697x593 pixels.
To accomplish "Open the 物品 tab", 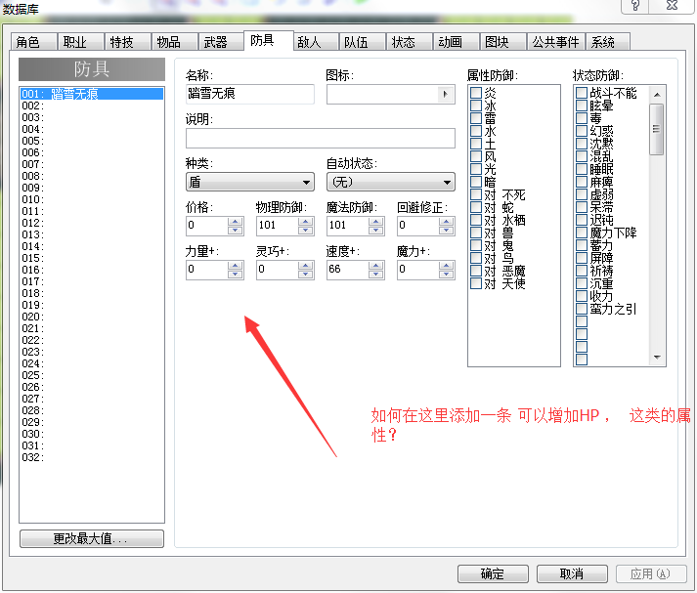I will [175, 42].
